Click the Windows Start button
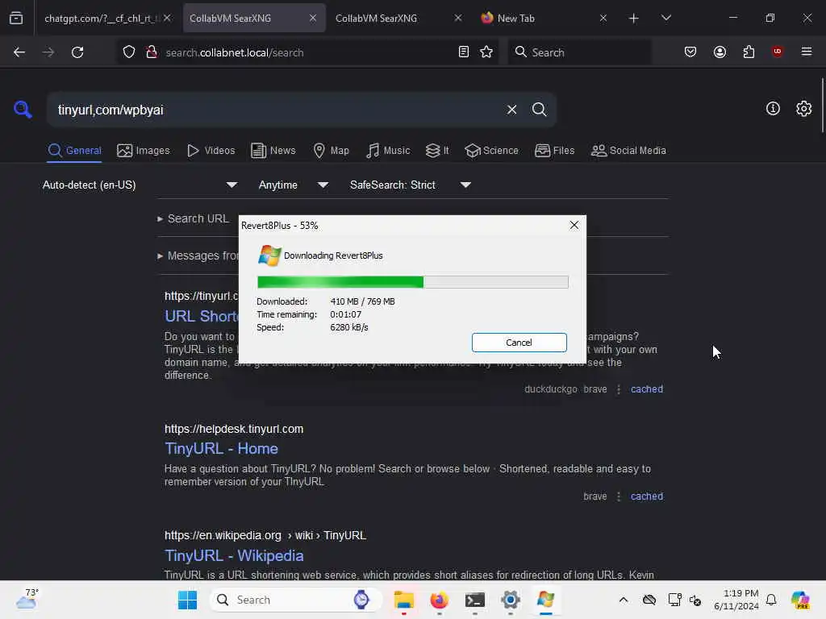This screenshot has width=826, height=619. click(187, 600)
